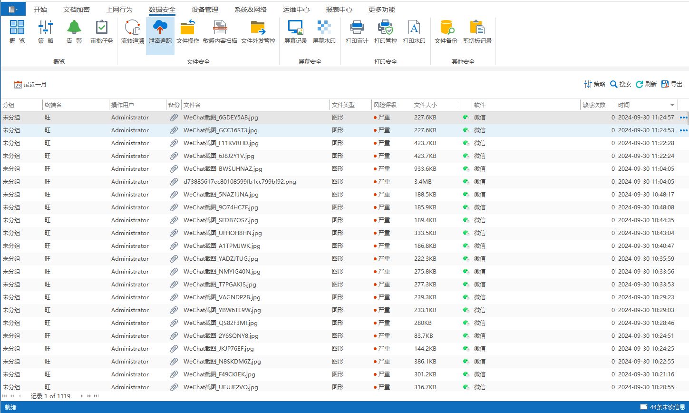This screenshot has width=689, height=413.
Task: Click the 3.4MB file size cell
Action: point(423,182)
